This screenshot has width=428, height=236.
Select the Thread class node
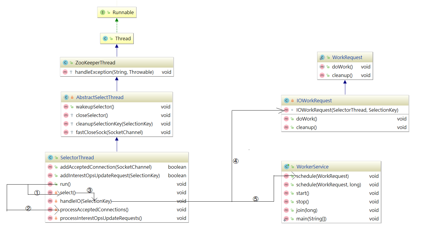point(117,39)
